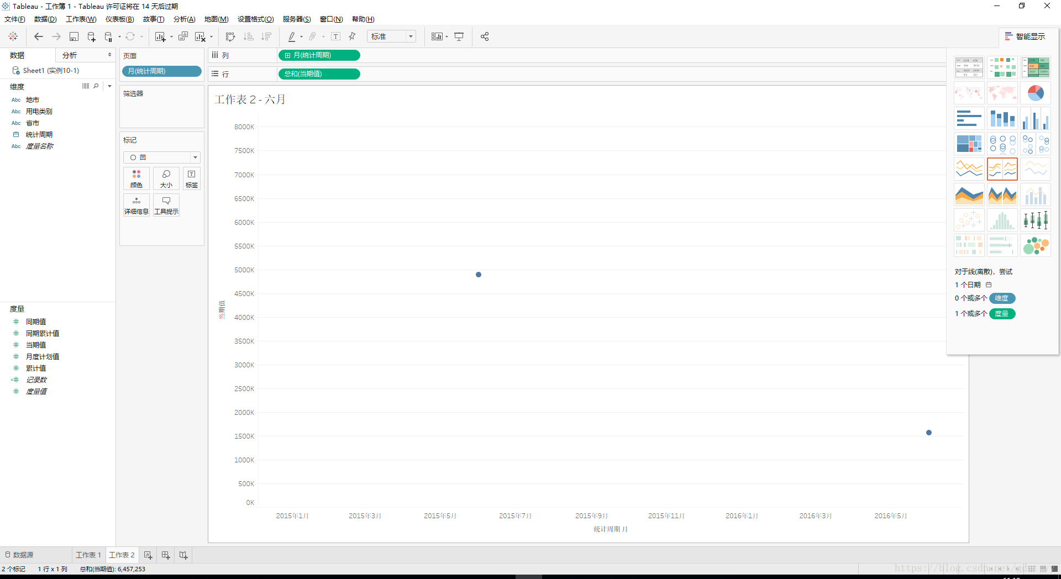The image size is (1061, 579).
Task: Select packed bubbles chart in Show Me
Action: coord(1036,245)
